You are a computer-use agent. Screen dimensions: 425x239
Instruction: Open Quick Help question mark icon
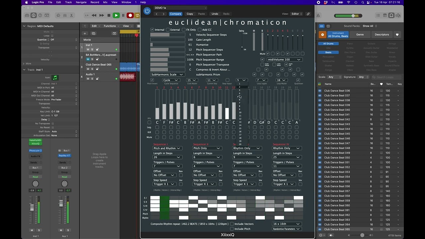click(40, 15)
